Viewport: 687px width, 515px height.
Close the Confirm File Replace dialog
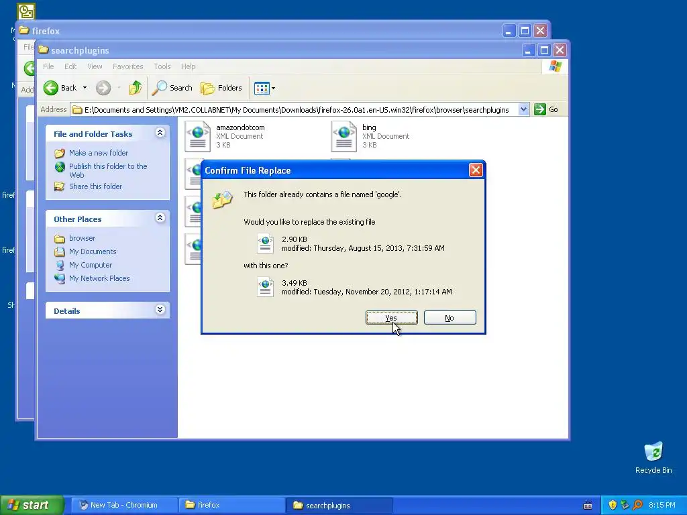(476, 170)
